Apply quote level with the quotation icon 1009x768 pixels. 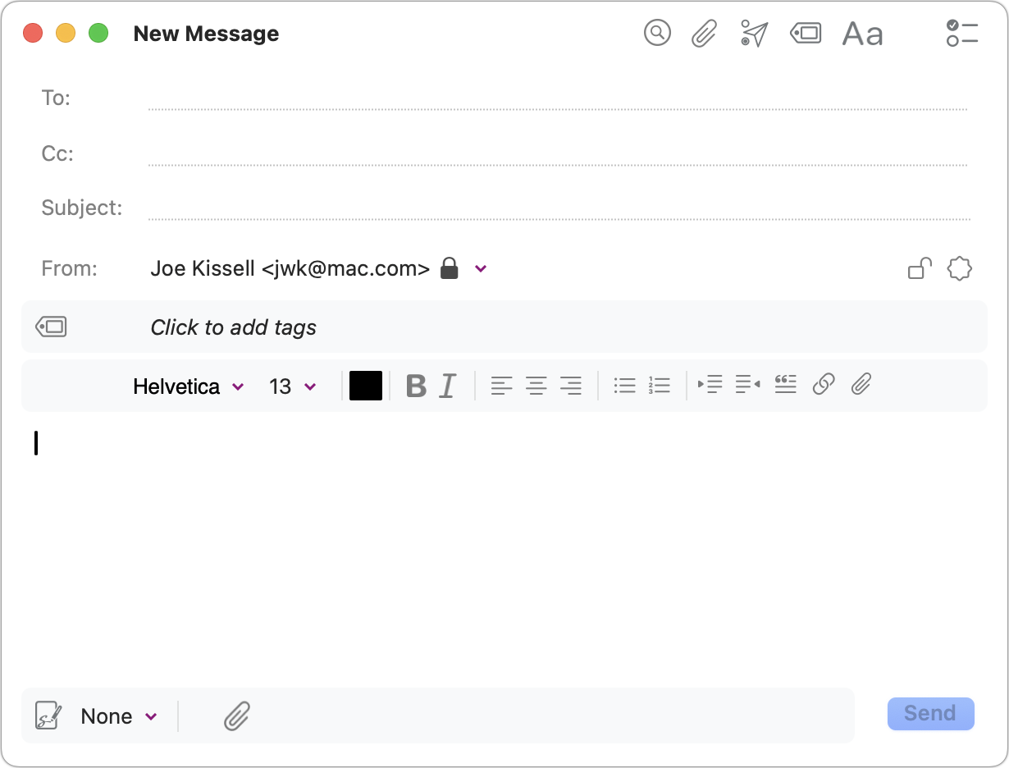click(x=785, y=385)
